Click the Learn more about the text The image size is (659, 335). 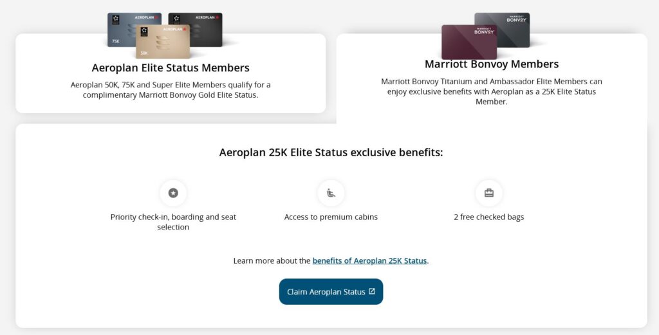[272, 260]
